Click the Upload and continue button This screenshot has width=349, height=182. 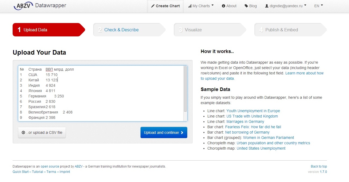(x=164, y=132)
